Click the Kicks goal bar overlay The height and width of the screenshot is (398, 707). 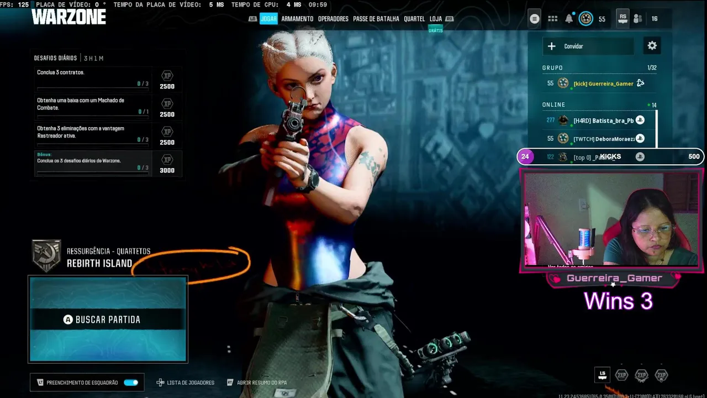coord(610,156)
